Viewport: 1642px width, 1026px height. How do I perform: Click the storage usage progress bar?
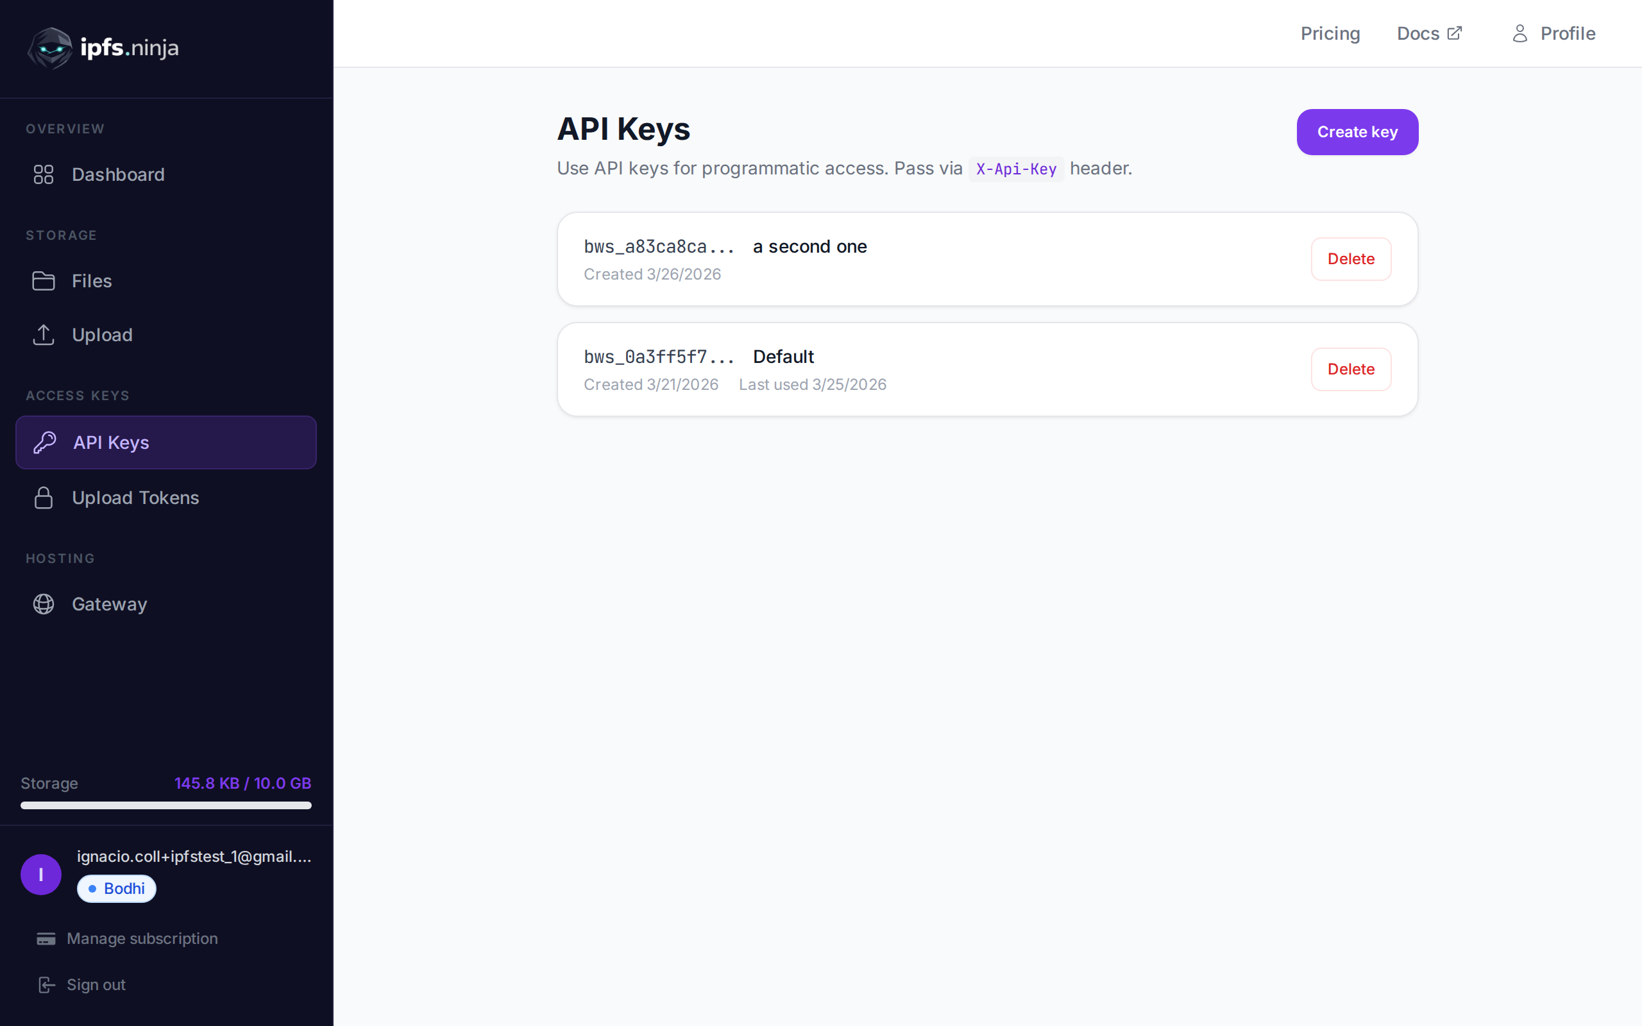pos(166,806)
